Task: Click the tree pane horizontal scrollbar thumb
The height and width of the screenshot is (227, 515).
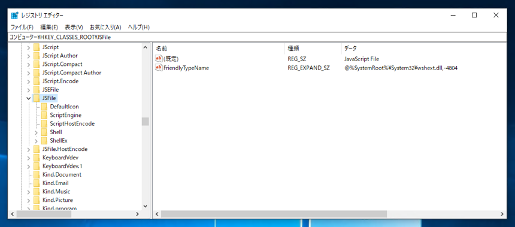Action: [x=44, y=214]
